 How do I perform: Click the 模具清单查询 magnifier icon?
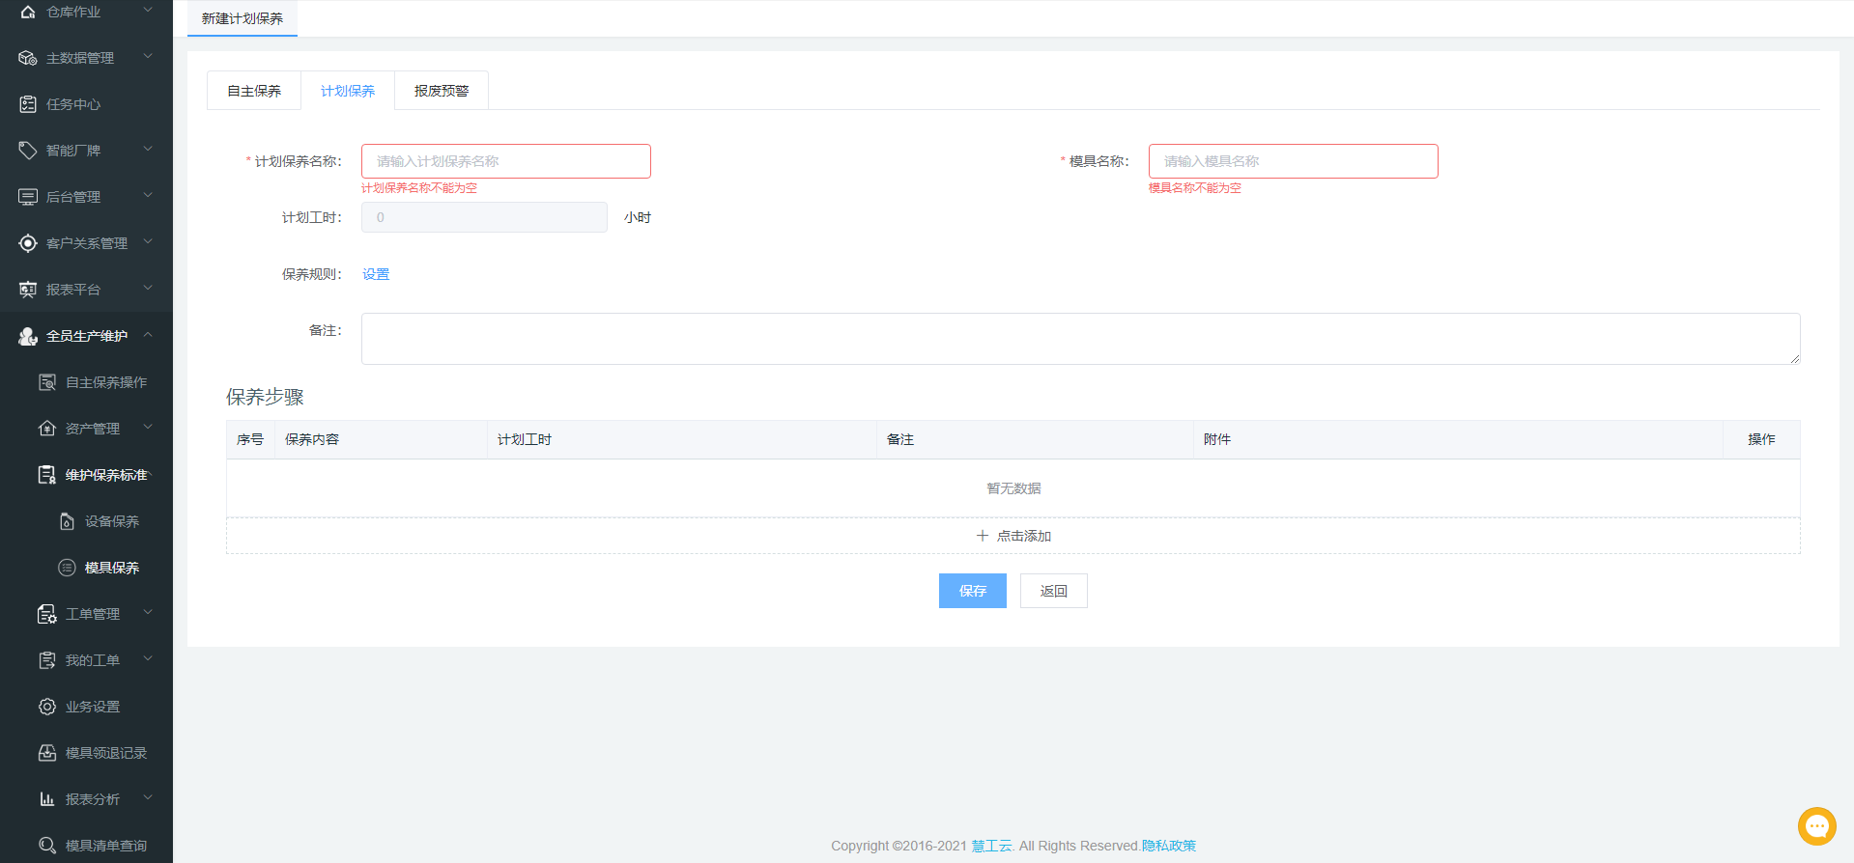pos(47,846)
